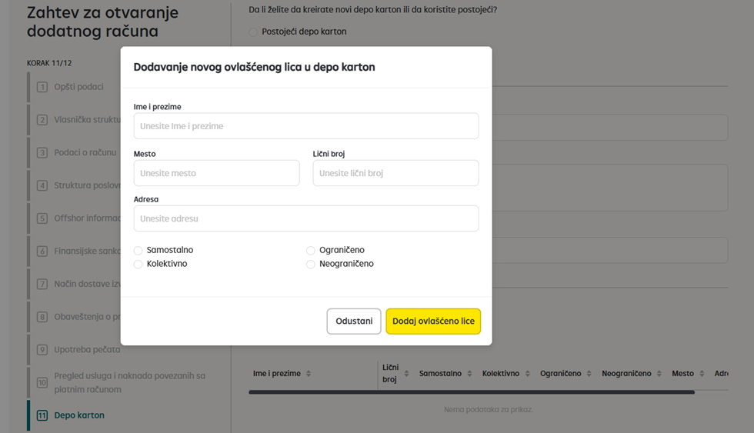Image resolution: width=754 pixels, height=433 pixels.
Task: Sort table by Kolektivno column
Action: pos(528,374)
